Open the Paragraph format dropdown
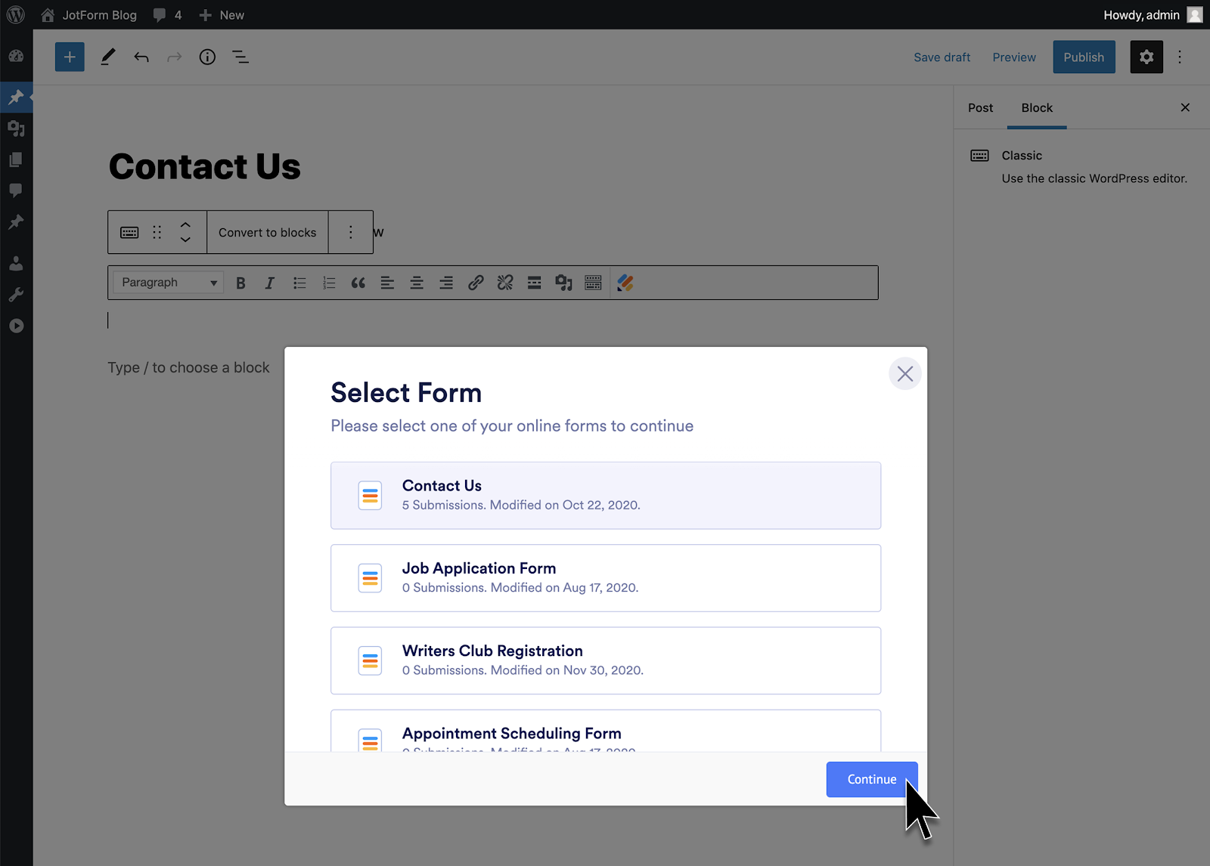This screenshot has height=866, width=1210. [169, 283]
